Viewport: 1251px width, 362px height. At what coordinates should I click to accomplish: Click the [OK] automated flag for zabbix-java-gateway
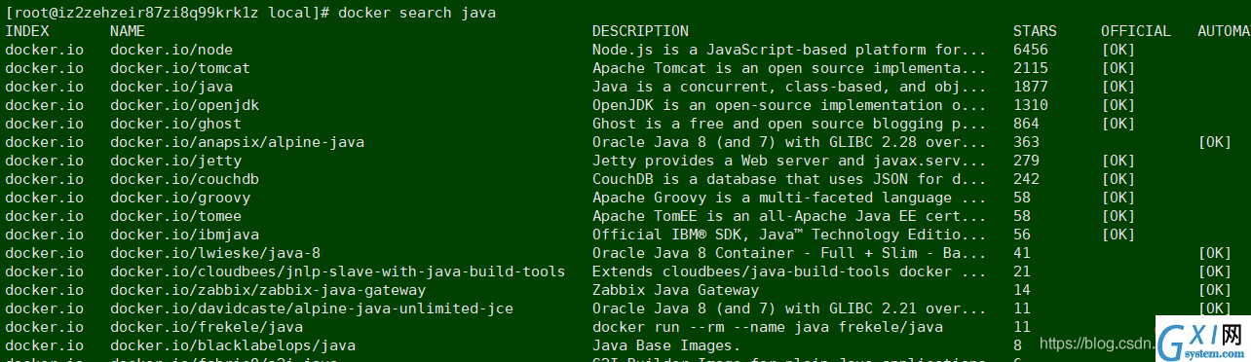coord(1215,290)
